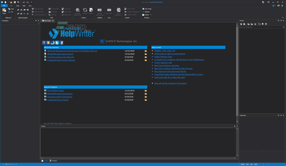The width and height of the screenshot is (286, 166).
Task: Close the Start Page document tab
Action: pyautogui.click(x=53, y=21)
